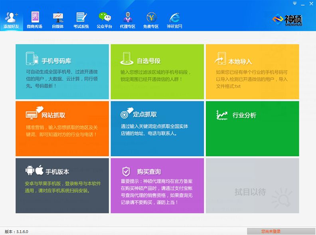The image size is (316, 235).
Task: Open the 自媒体 toolbar icon
Action: [x=58, y=20]
